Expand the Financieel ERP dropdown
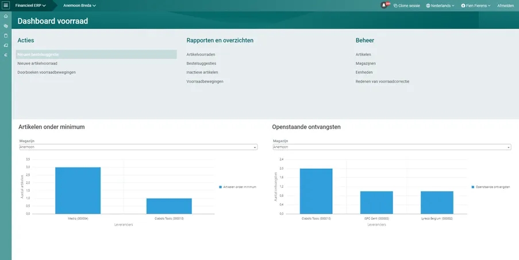The image size is (519, 260). [x=30, y=6]
